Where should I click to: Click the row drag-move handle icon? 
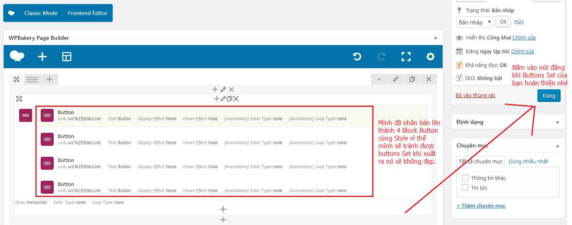[17, 79]
